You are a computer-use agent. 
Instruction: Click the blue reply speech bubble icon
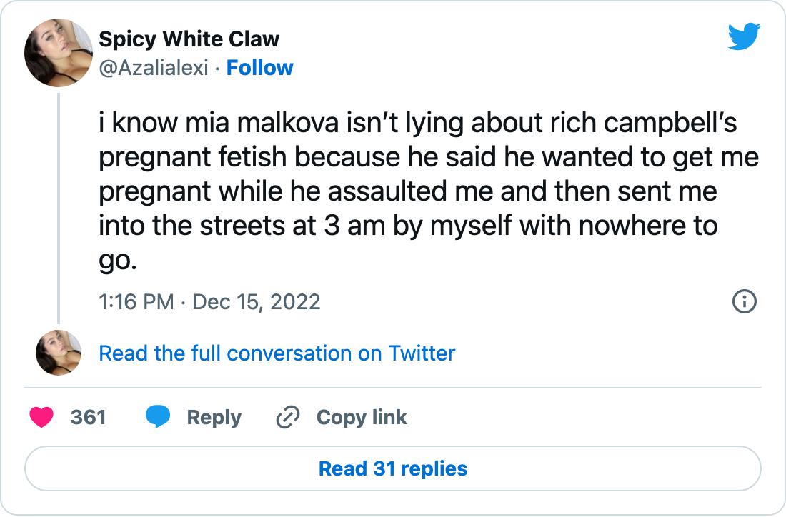(x=157, y=417)
